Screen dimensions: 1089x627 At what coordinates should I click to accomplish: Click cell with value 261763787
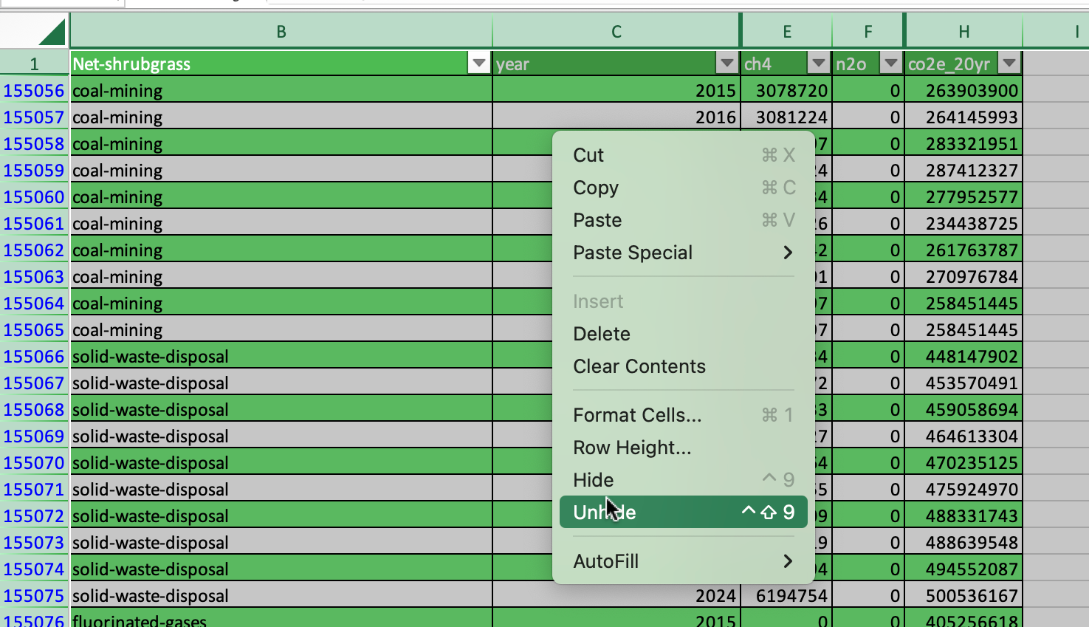click(x=963, y=250)
